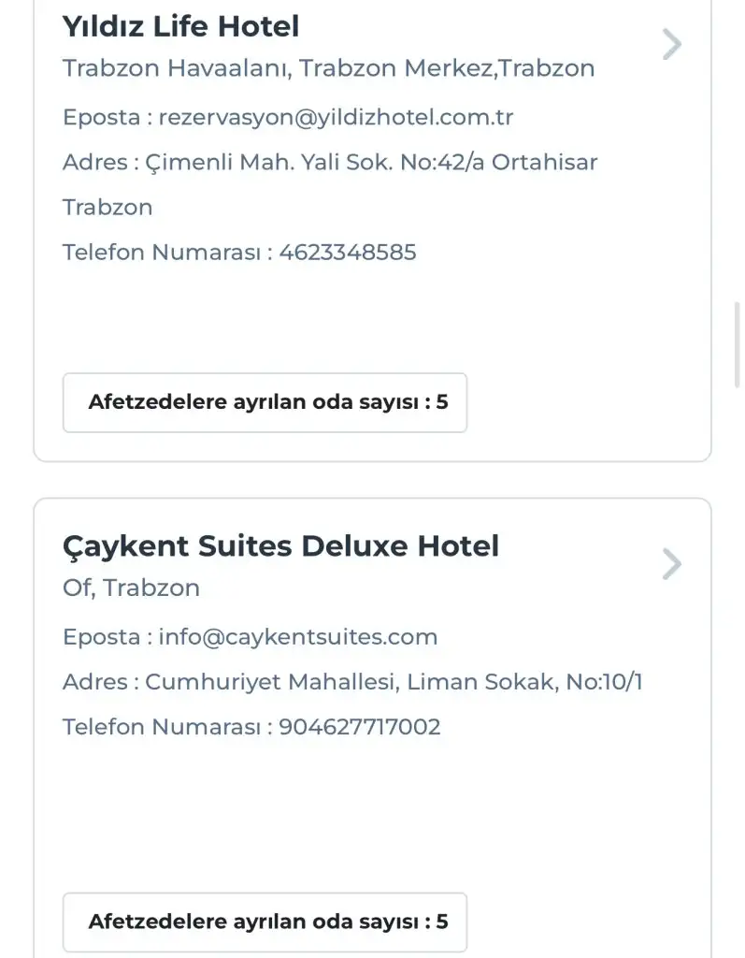Select the Çaykent Suites Deluxe Hotel heading

[280, 545]
